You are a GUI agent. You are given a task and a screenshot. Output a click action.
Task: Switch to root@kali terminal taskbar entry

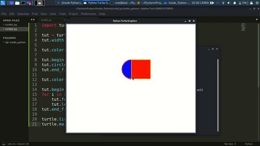point(123,3)
